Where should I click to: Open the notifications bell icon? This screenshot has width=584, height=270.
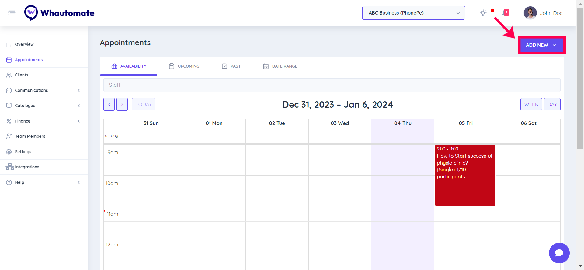click(506, 13)
